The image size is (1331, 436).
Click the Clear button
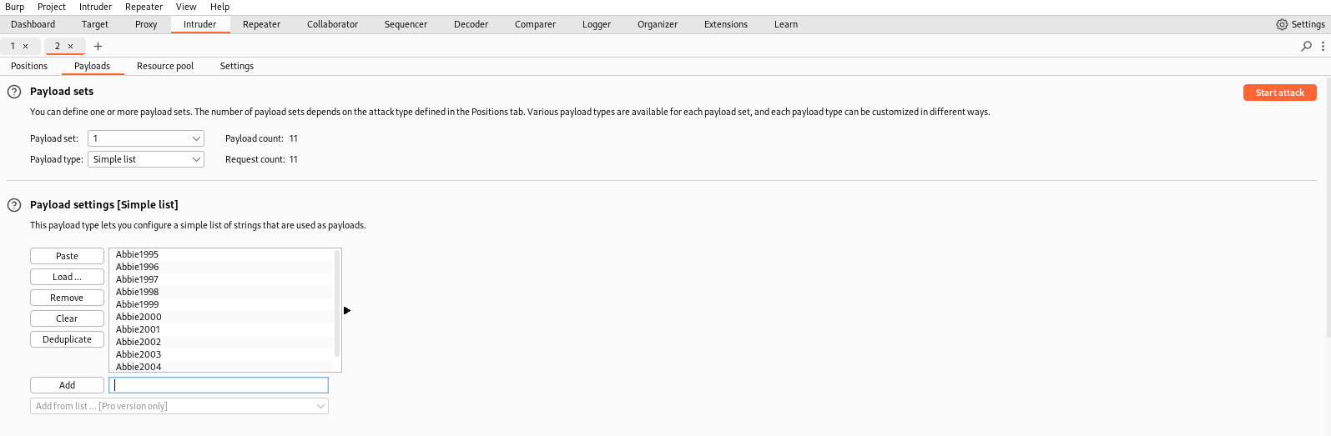tap(67, 318)
